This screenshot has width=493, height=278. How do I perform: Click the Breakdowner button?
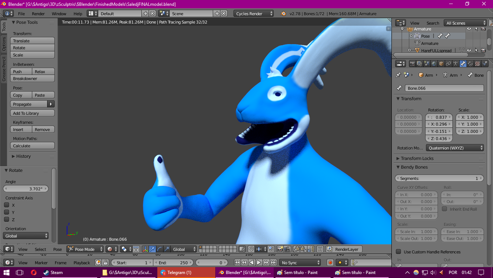pyautogui.click(x=32, y=79)
